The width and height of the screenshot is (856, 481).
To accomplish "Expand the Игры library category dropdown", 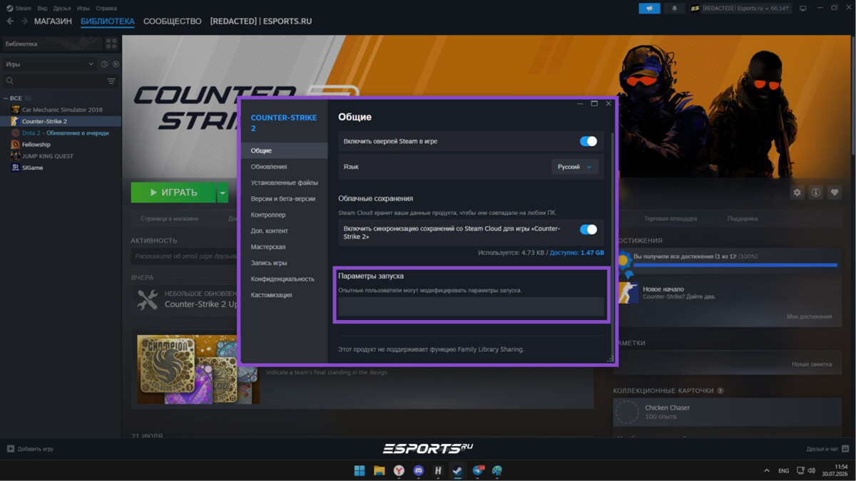I will click(49, 64).
